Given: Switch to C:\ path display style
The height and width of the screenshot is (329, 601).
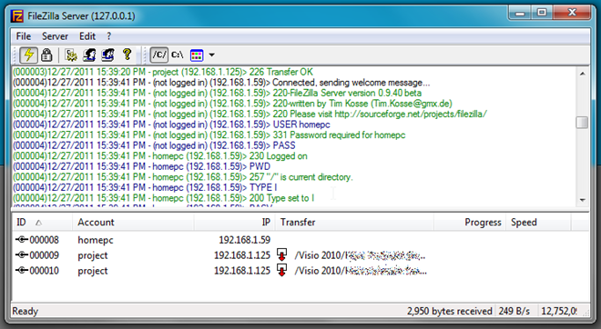Looking at the screenshot, I should pyautogui.click(x=177, y=55).
